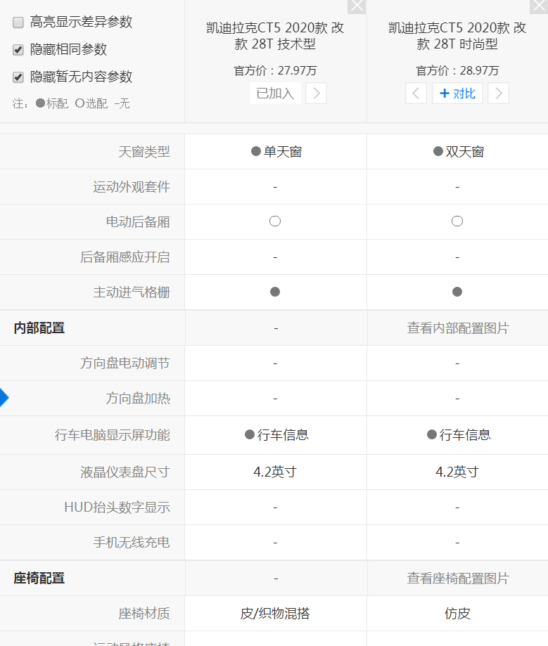Click 皮/织物混搭 seat material value
The width and height of the screenshot is (548, 646).
click(275, 614)
